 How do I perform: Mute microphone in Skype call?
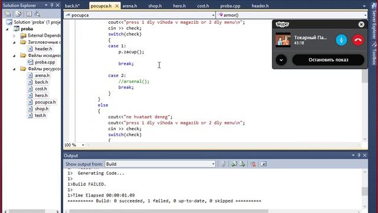341,40
